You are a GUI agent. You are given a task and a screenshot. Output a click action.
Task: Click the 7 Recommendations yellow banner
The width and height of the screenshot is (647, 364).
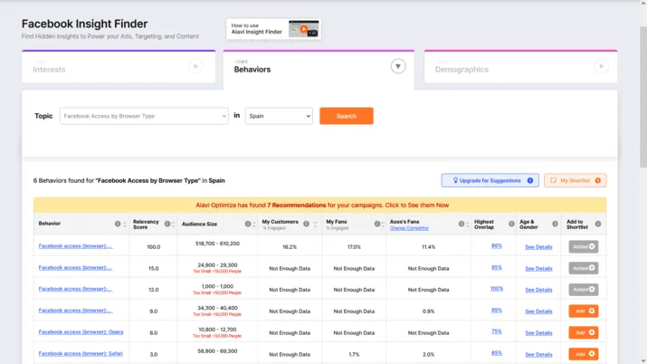coord(319,206)
